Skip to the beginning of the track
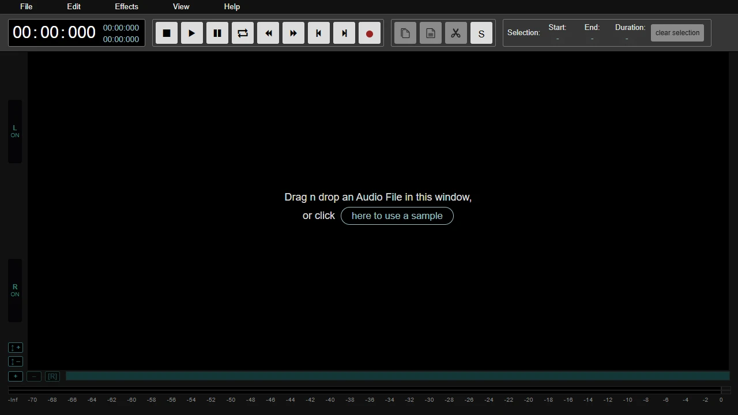Viewport: 738px width, 415px height. pyautogui.click(x=318, y=33)
